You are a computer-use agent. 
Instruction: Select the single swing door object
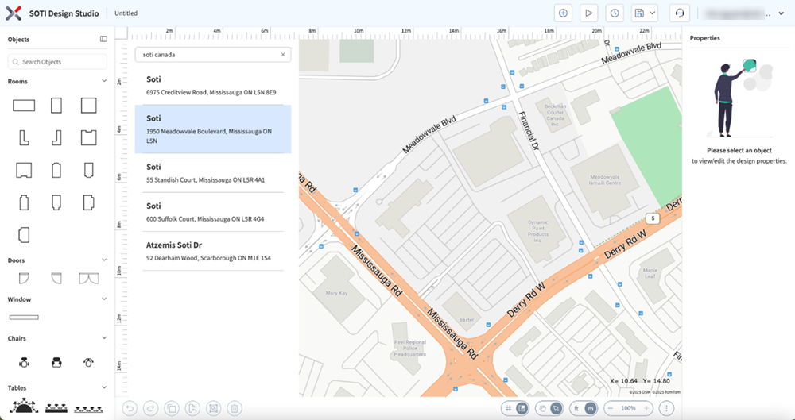[24, 278]
